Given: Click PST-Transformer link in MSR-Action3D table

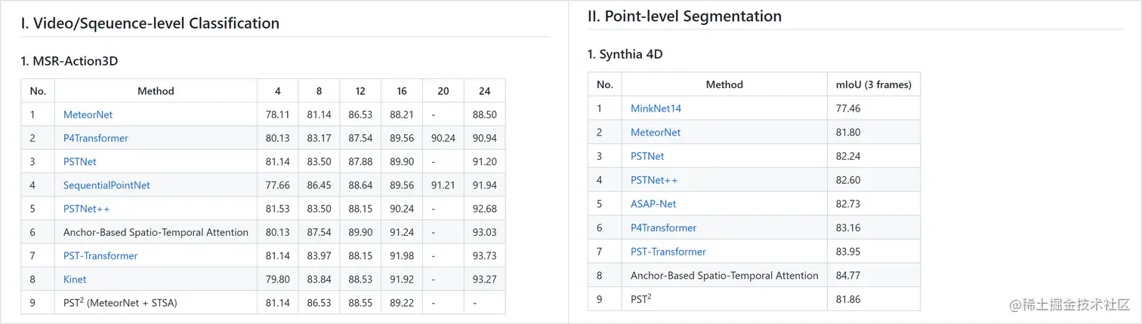Looking at the screenshot, I should 100,255.
